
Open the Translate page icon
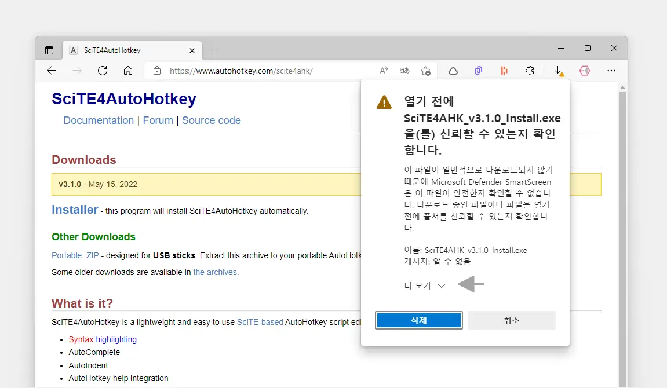(404, 70)
